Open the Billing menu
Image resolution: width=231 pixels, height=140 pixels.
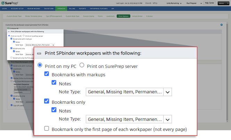coord(72,8)
